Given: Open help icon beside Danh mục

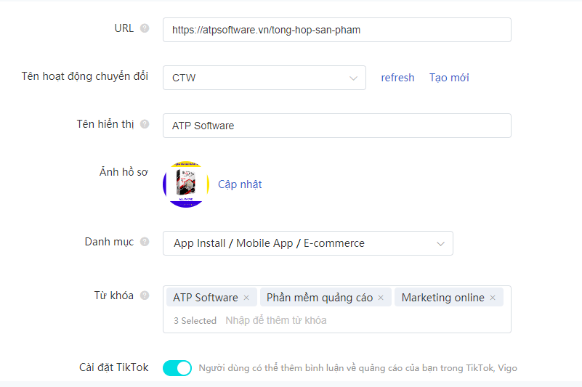Looking at the screenshot, I should [x=145, y=242].
